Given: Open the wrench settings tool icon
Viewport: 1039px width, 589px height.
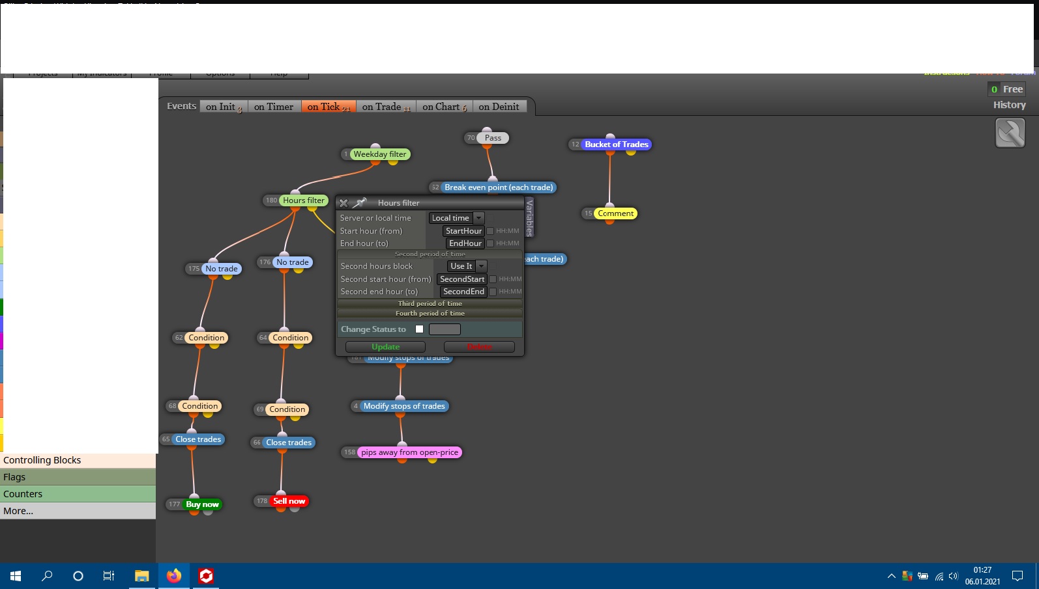Looking at the screenshot, I should (1010, 133).
